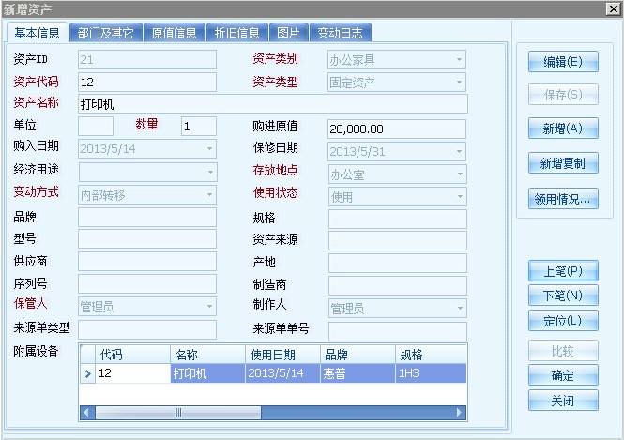Click the 购进原值 field
The image size is (624, 440).
[397, 129]
